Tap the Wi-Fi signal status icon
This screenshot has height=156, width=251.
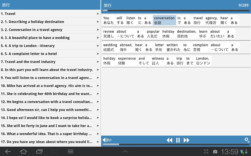pos(242,152)
